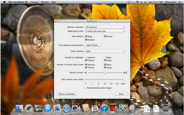
Task: Enable Ambient sound in wallpaper
Action: click(x=86, y=57)
